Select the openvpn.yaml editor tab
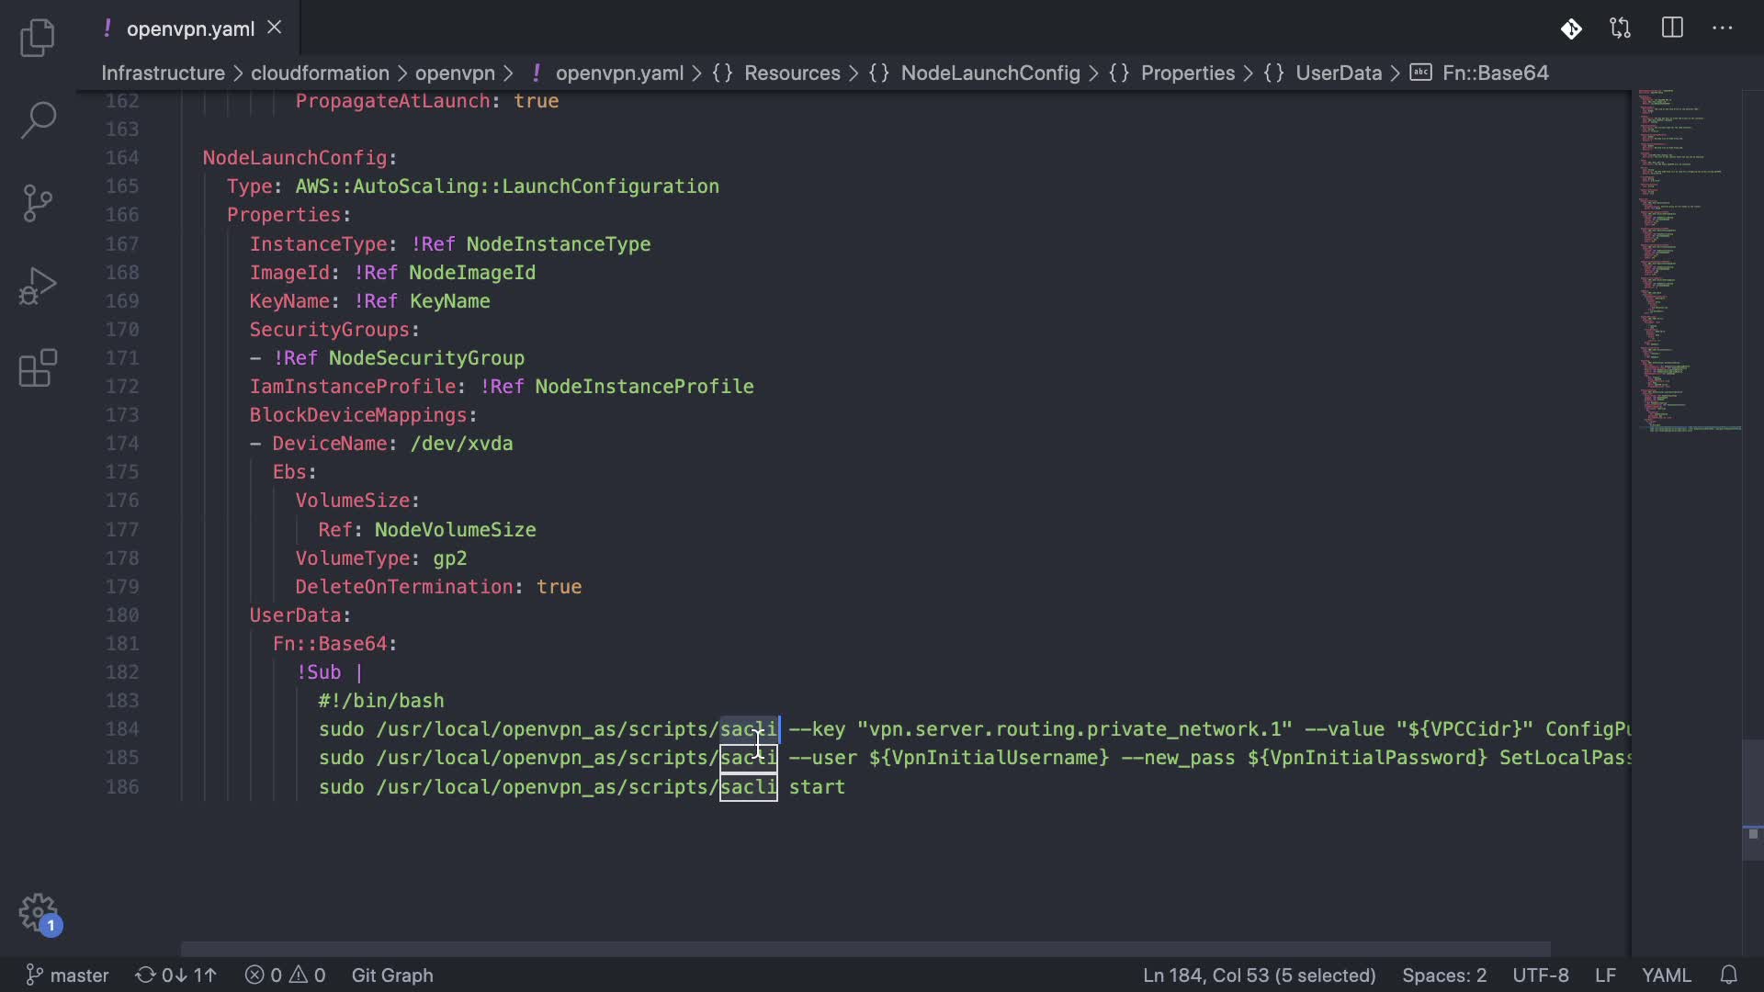The height and width of the screenshot is (992, 1764). point(190,28)
